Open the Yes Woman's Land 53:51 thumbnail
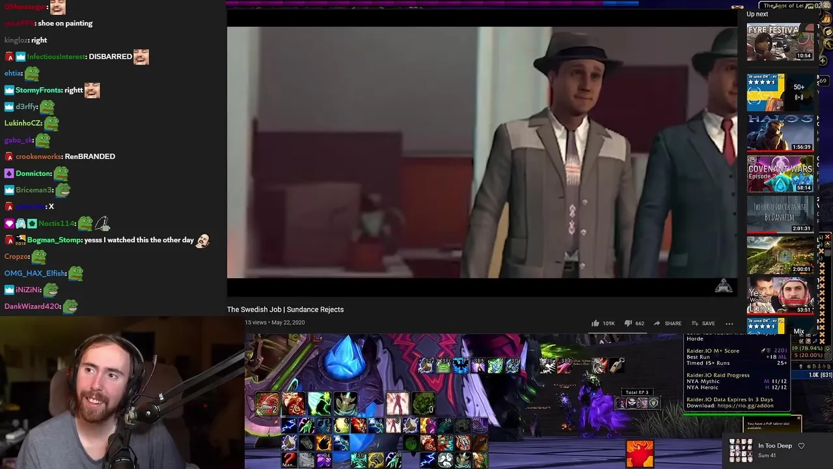This screenshot has width=833, height=469. 780,296
